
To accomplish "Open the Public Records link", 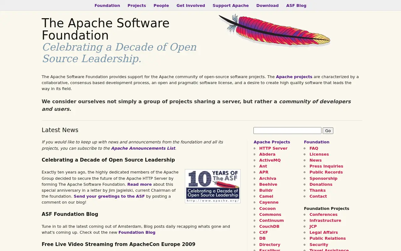I will tap(326, 172).
